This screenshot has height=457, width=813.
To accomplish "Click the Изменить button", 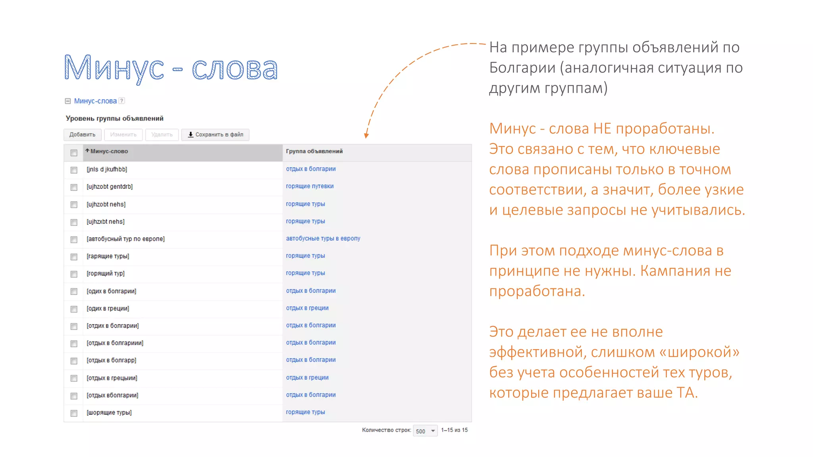I will tap(123, 134).
